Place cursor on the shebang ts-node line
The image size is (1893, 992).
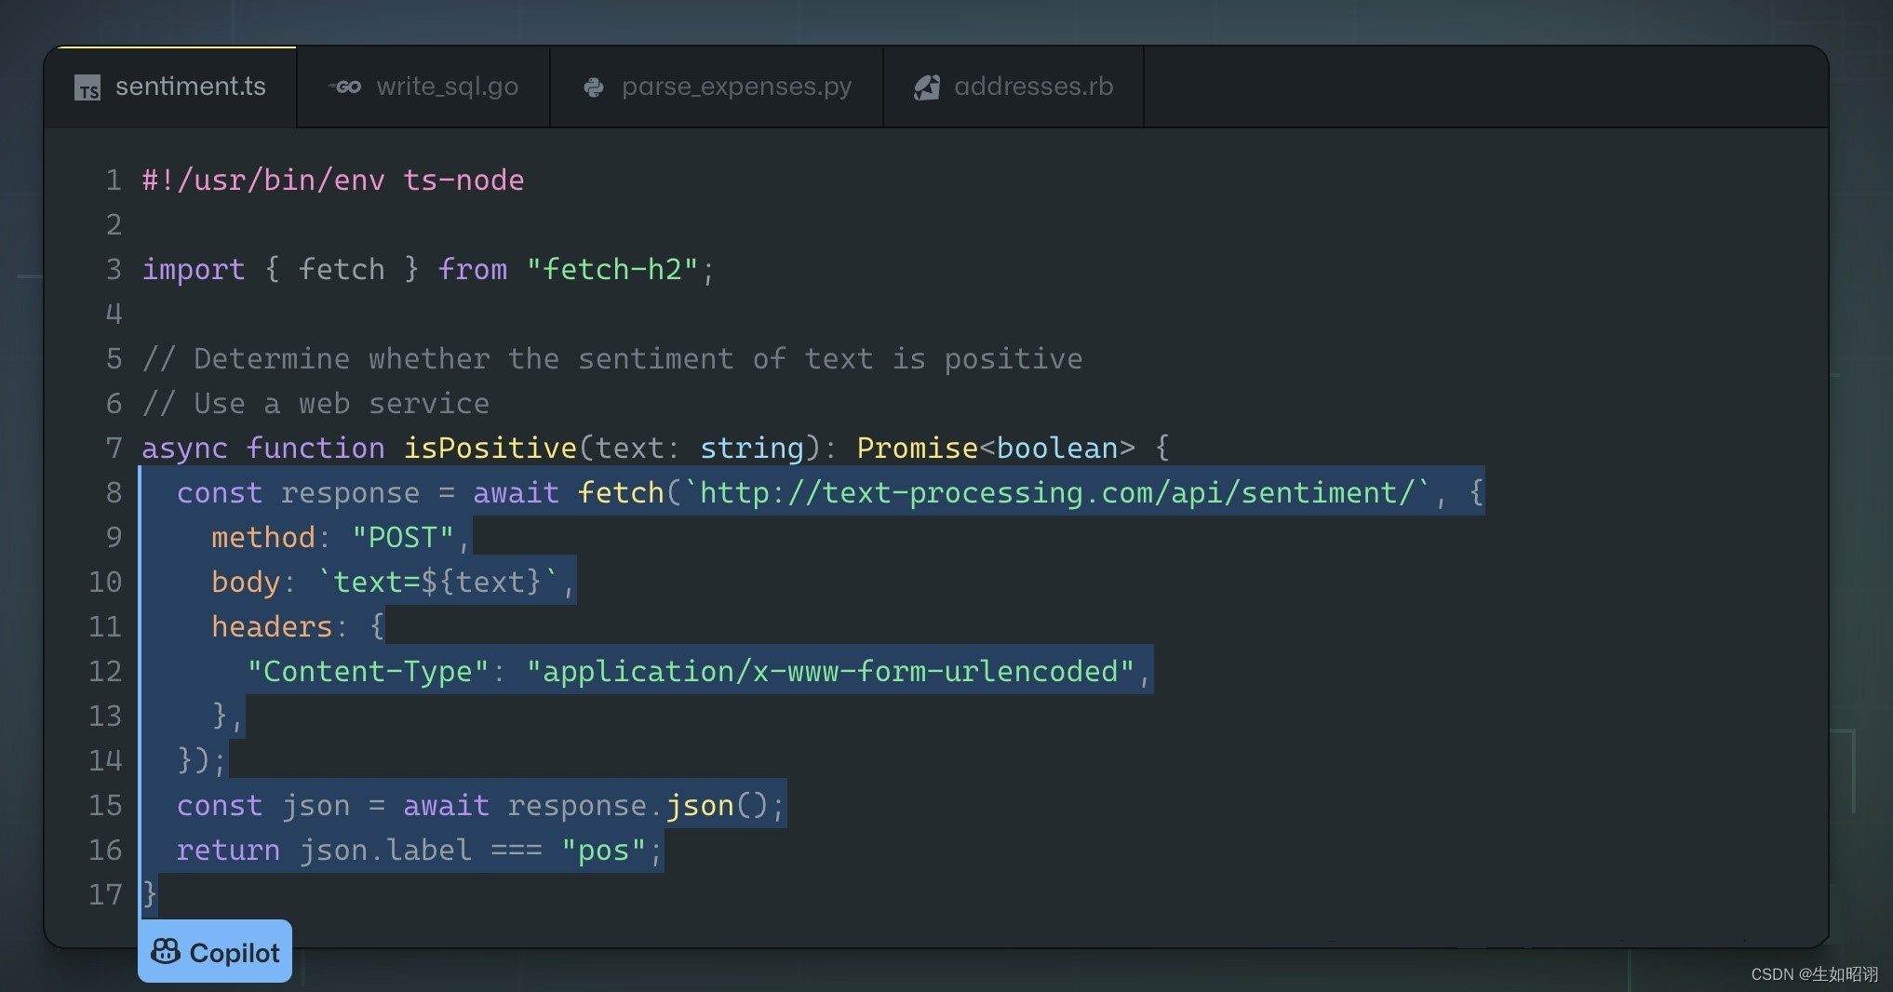pos(332,180)
